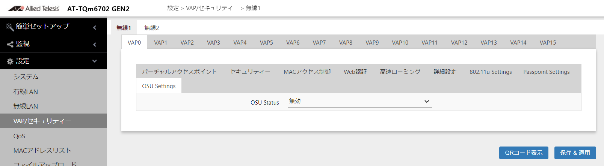Select the VAP1 tab
This screenshot has width=604, height=166.
(160, 42)
